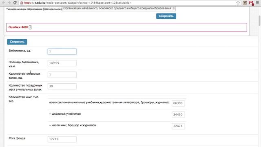Click the школьных учебников field showing 34450
Image resolution: width=261 pixels, height=147 pixels.
178,115
